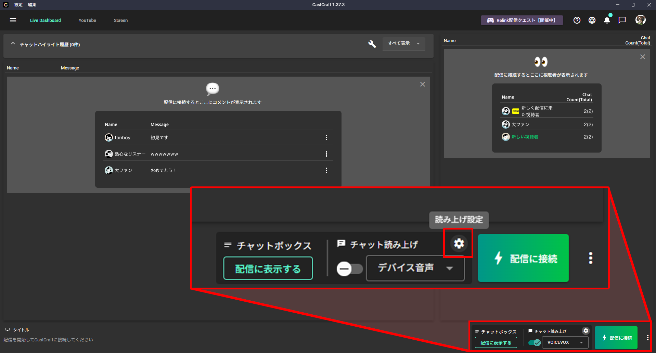Click the 新しい視聴者 green viewer name
This screenshot has height=353, width=656.
click(x=525, y=137)
